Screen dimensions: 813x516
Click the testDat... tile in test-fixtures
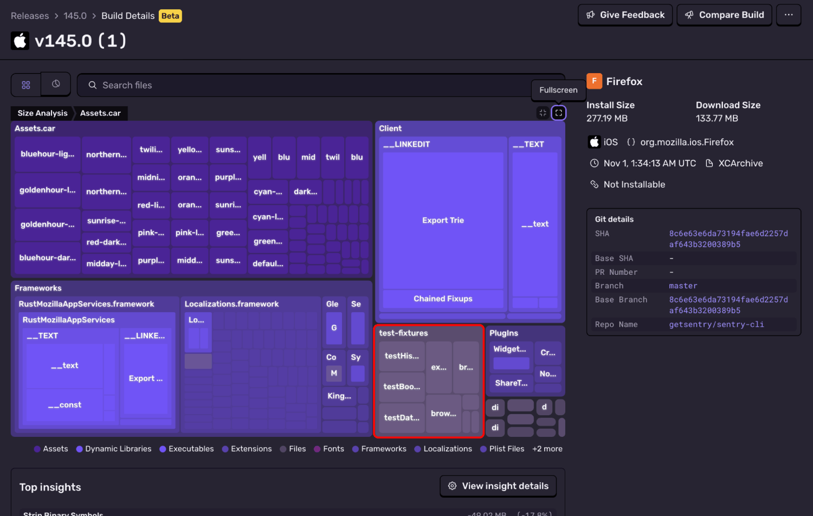click(402, 417)
